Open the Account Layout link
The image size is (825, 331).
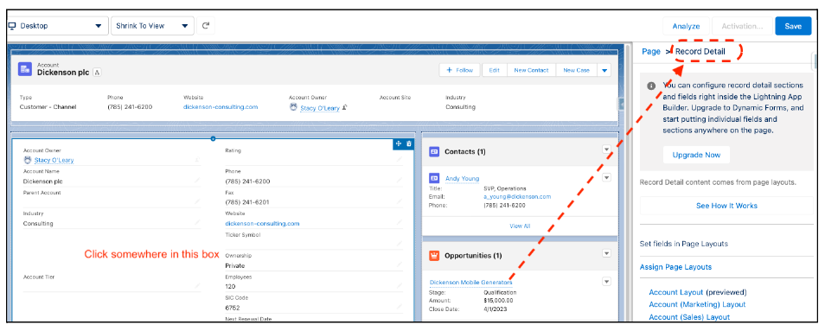tap(676, 292)
